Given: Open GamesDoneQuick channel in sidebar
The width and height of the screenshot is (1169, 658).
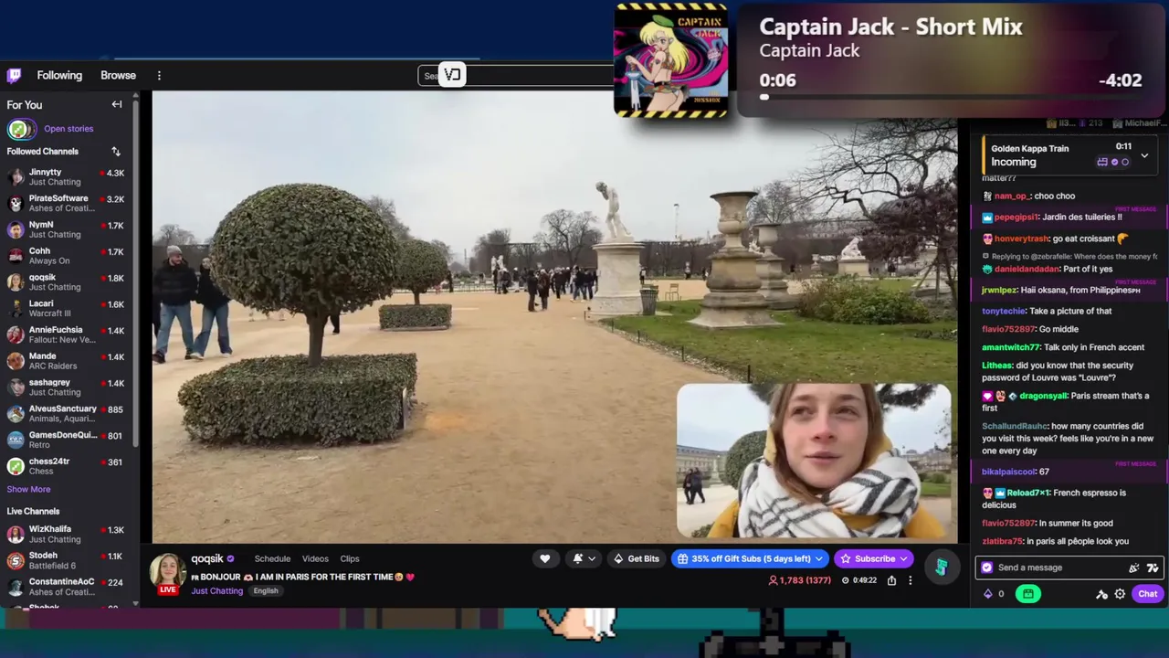Looking at the screenshot, I should pyautogui.click(x=66, y=440).
